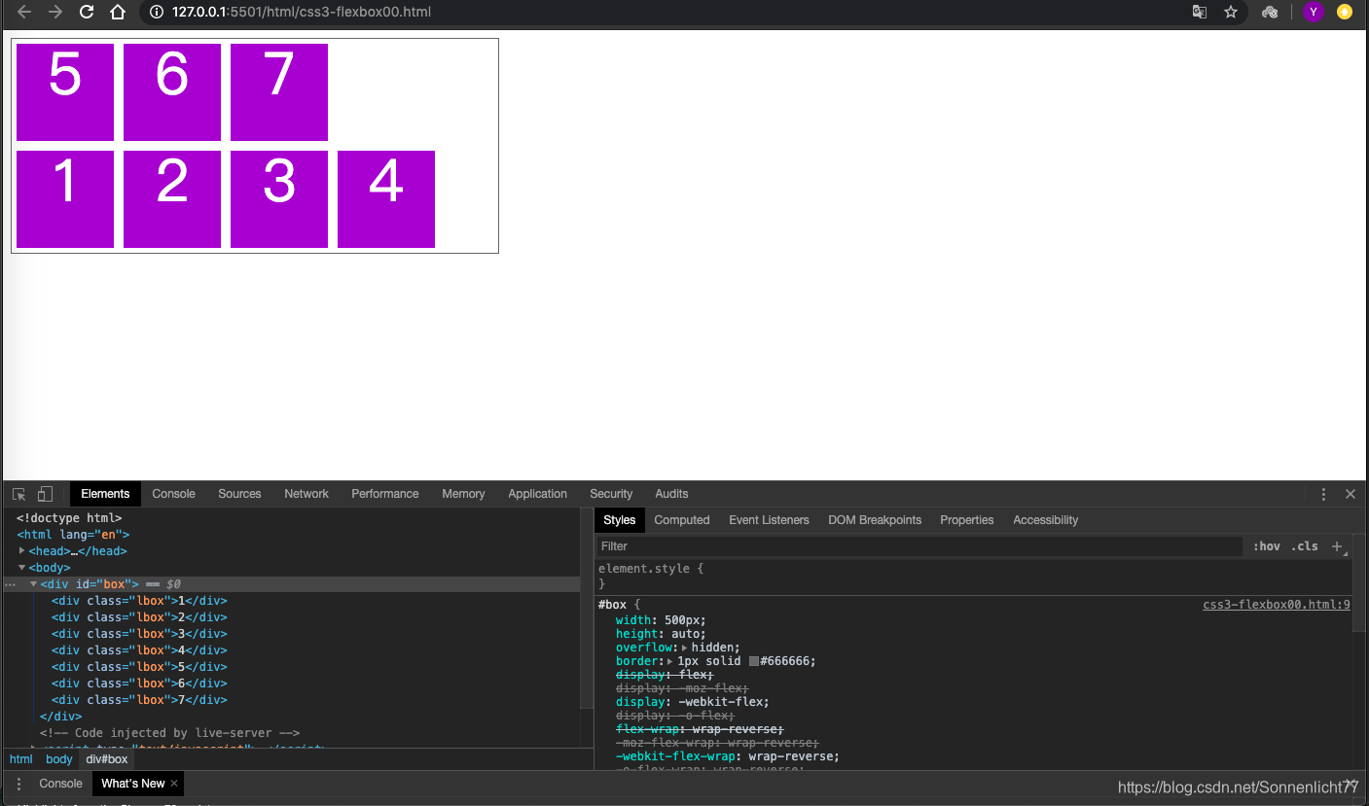Open the profile avatar Y
The height and width of the screenshot is (806, 1369).
(x=1314, y=12)
